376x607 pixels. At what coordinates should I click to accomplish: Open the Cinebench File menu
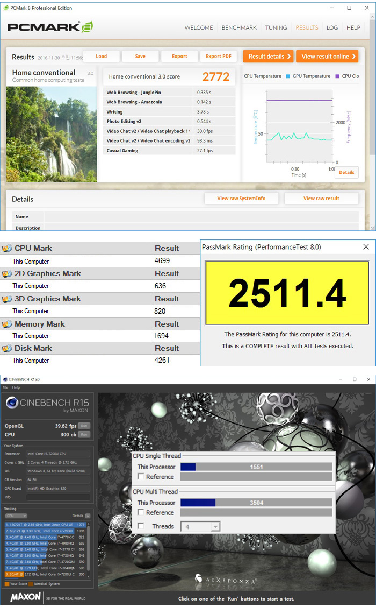5,387
